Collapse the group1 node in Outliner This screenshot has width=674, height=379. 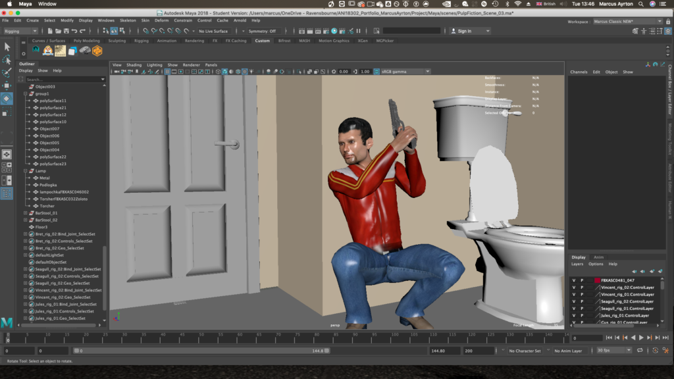(26, 93)
